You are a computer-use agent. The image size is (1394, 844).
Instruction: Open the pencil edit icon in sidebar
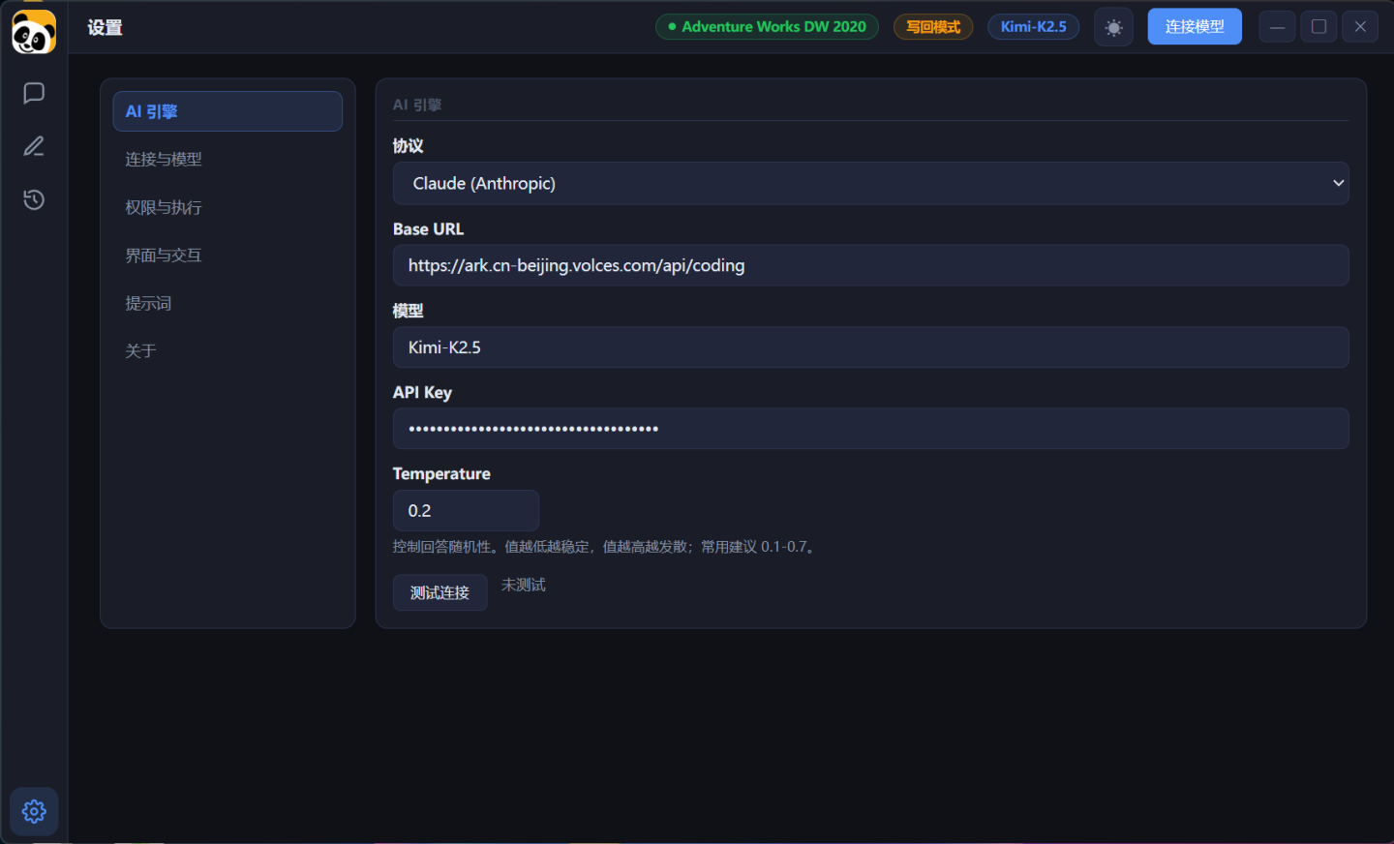pyautogui.click(x=34, y=146)
